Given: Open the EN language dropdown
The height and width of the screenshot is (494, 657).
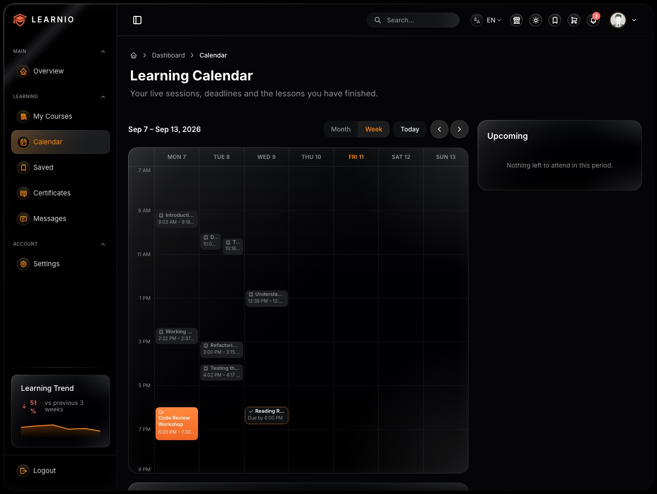Looking at the screenshot, I should coord(494,20).
